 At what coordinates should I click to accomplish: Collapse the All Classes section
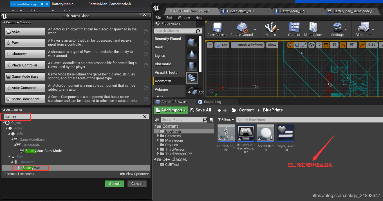[x=4, y=110]
